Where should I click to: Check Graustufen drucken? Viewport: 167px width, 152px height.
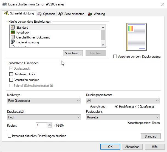[x=11, y=80]
